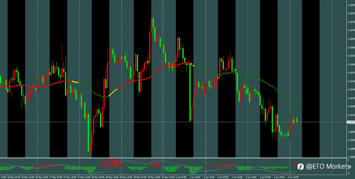This screenshot has width=355, height=179.
Task: Select the '31 May 23:00' time axis label
Action: pos(168,177)
